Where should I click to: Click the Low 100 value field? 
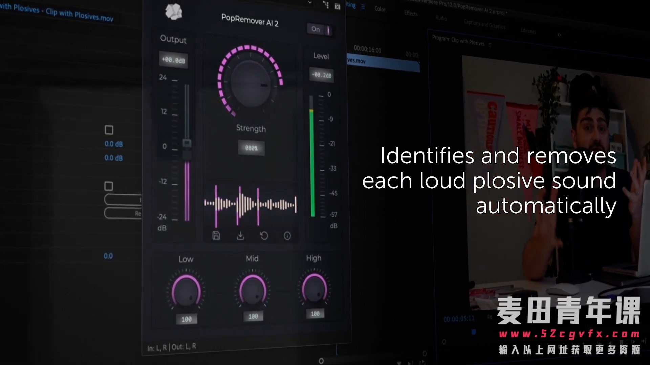tap(187, 319)
